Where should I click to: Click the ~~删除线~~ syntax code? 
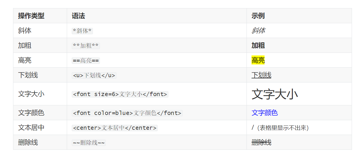click(x=89, y=143)
